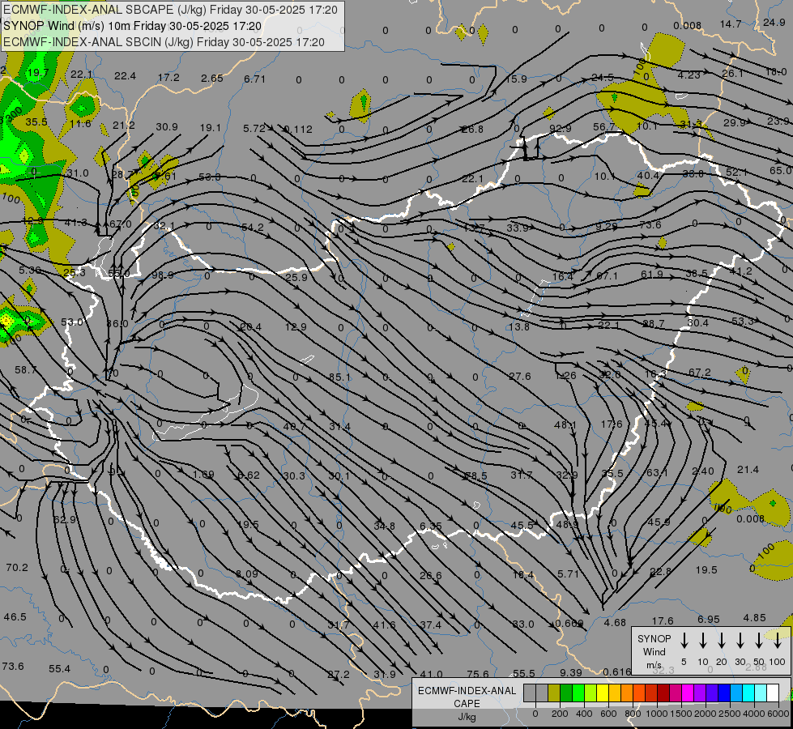Select the map value 2.65
The image size is (793, 729).
[212, 78]
